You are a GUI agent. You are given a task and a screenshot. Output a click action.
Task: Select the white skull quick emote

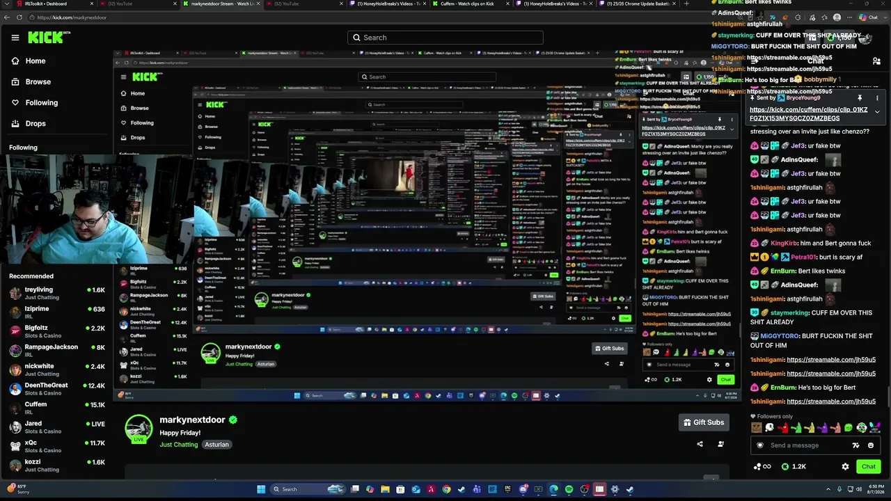(x=769, y=428)
